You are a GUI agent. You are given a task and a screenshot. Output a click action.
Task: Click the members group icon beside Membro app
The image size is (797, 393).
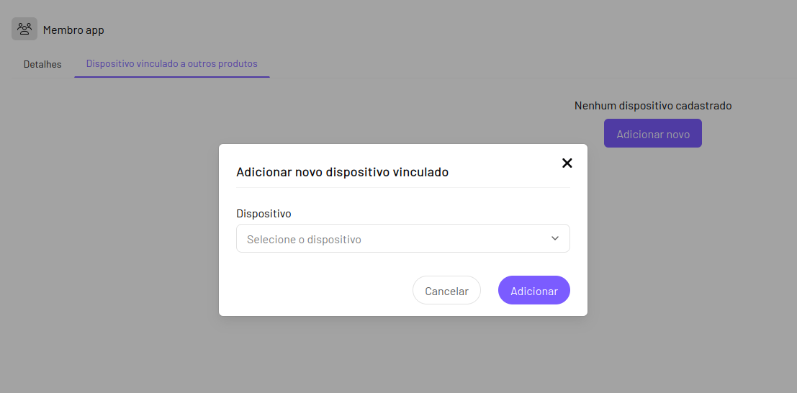pos(24,29)
